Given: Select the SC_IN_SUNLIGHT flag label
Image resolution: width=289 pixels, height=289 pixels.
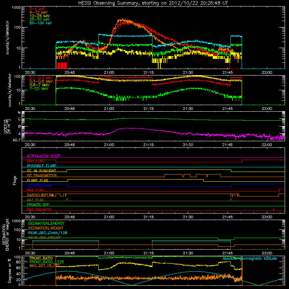Looking at the screenshot, I should [x=42, y=171].
